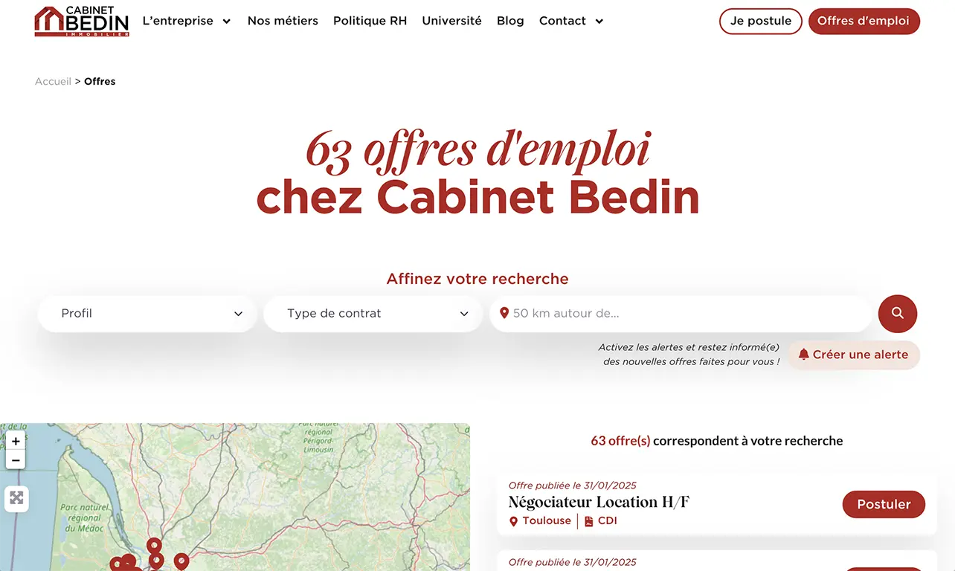Click the 'Affinez votre recherche' heading
The width and height of the screenshot is (955, 571).
(477, 279)
